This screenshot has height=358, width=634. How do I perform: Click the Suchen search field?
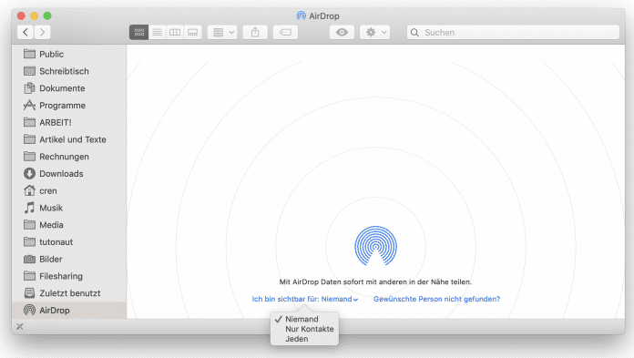click(x=513, y=33)
